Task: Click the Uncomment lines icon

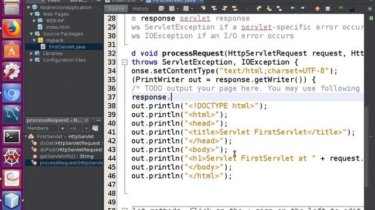Action: [352, 9]
